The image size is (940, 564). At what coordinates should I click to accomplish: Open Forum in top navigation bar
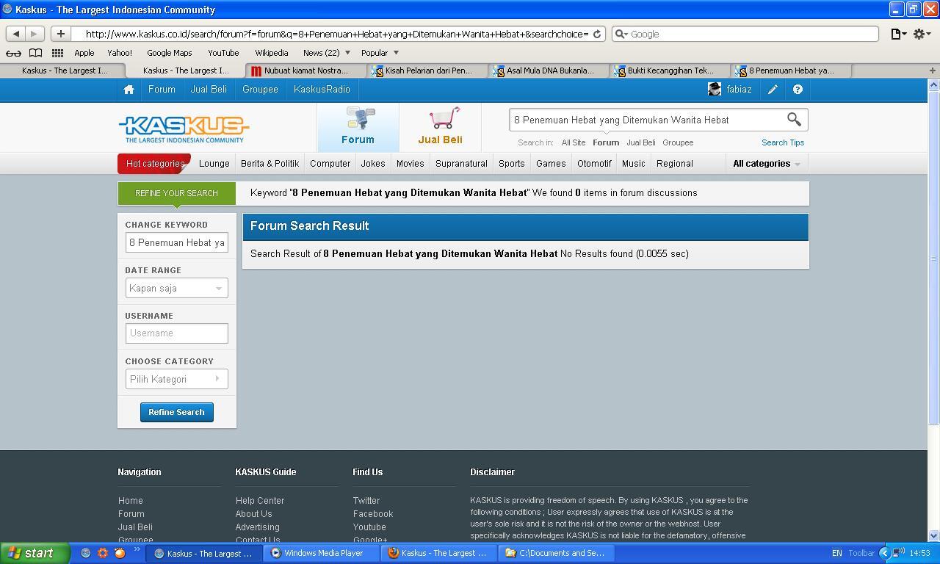(x=162, y=90)
